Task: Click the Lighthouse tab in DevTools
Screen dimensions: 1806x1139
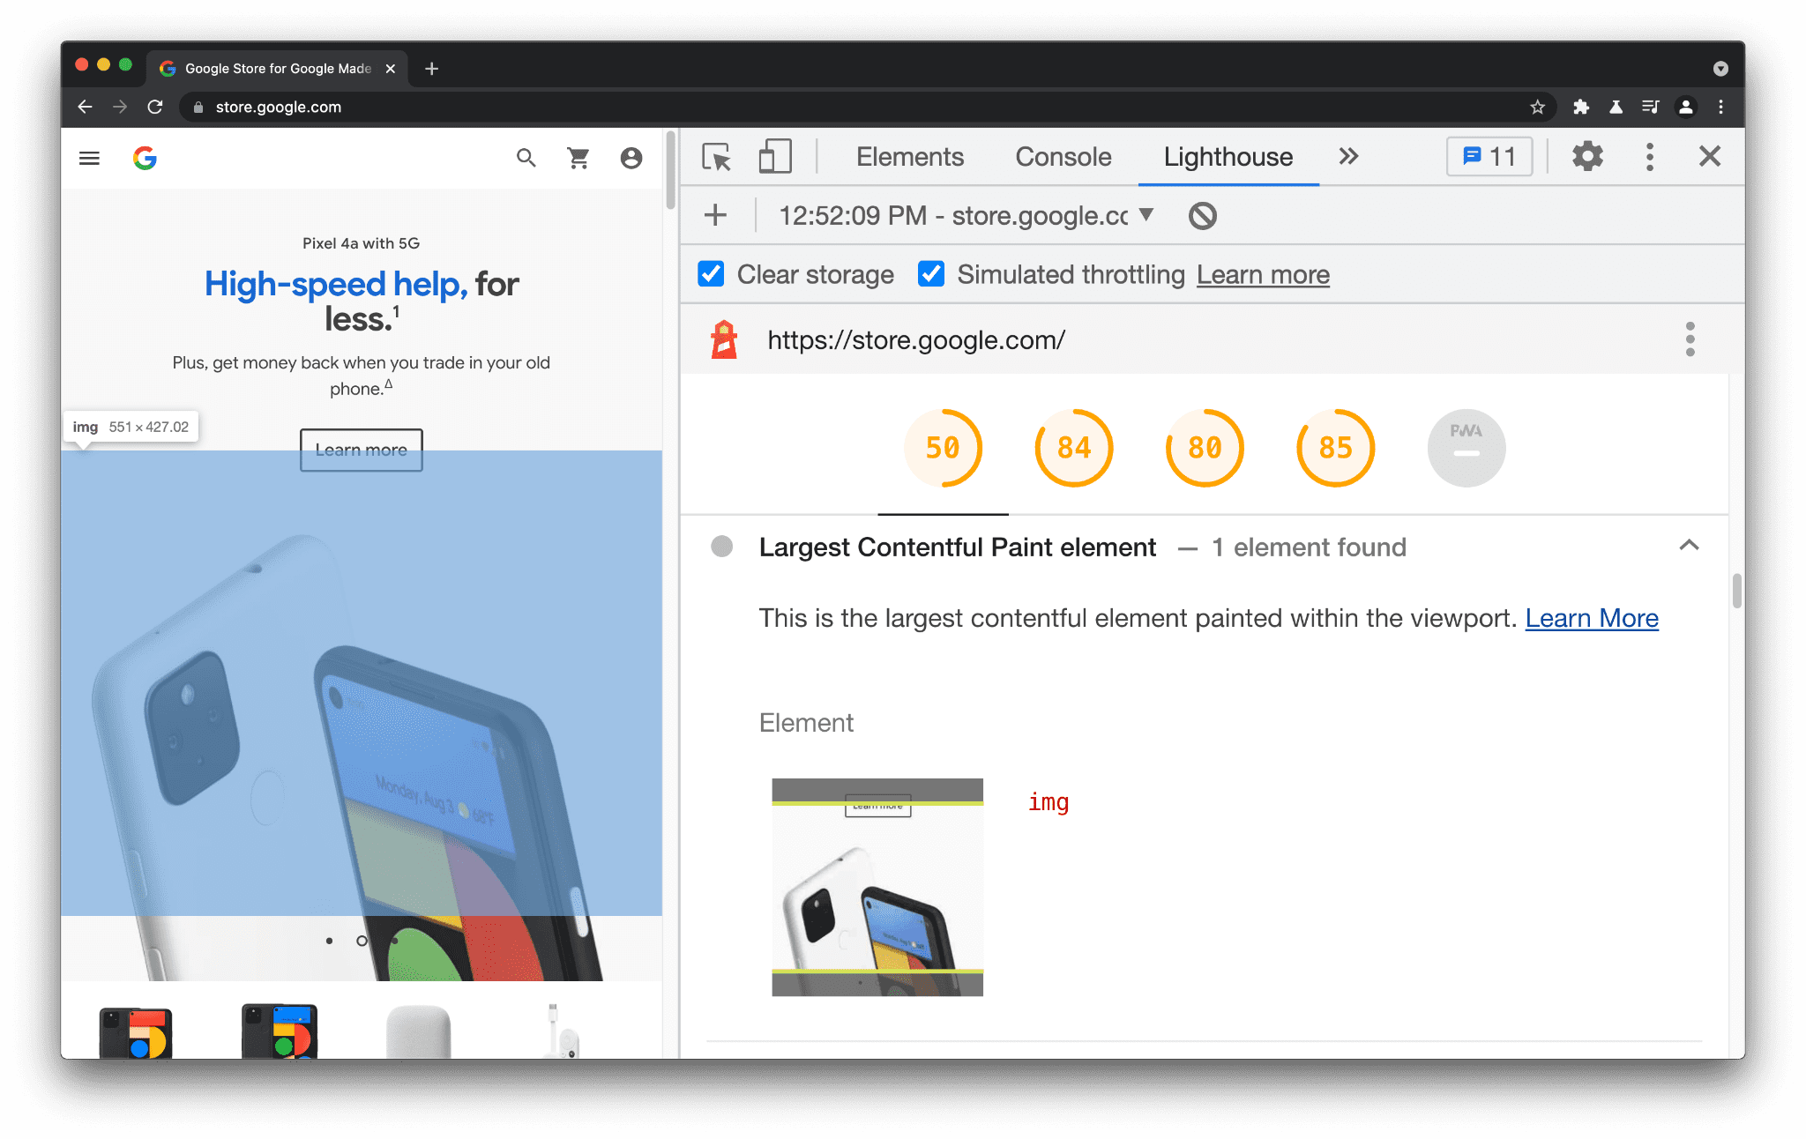Action: pyautogui.click(x=1226, y=158)
